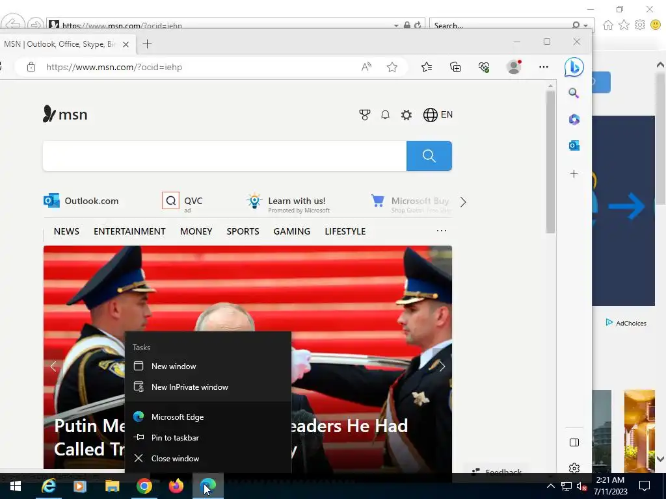Click the blue MSN search button
666x499 pixels.
pos(429,156)
